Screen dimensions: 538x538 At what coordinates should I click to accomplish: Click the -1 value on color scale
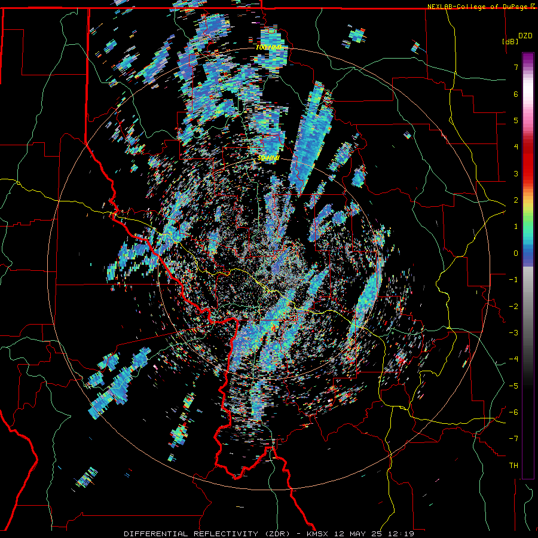(x=513, y=280)
